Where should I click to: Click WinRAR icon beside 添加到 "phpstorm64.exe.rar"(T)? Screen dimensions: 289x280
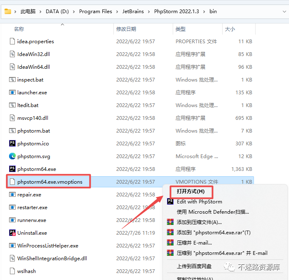point(170,232)
